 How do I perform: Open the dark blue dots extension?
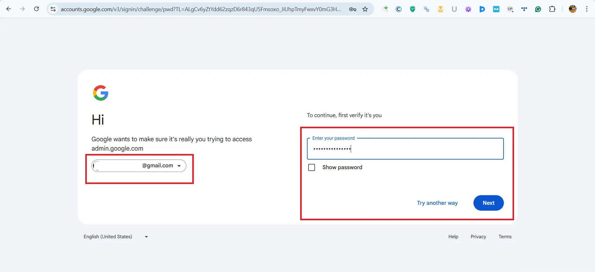[524, 9]
